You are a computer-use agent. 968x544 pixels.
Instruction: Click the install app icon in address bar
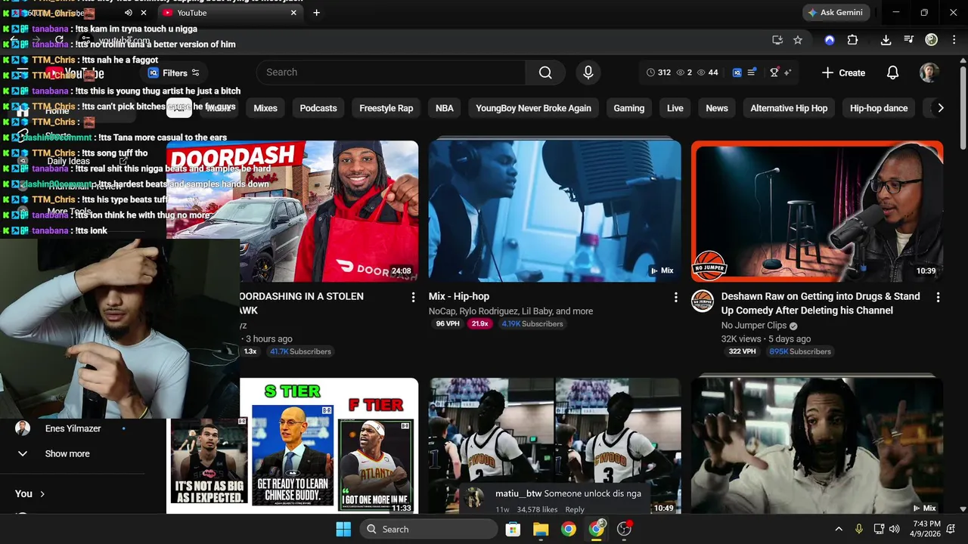point(777,40)
